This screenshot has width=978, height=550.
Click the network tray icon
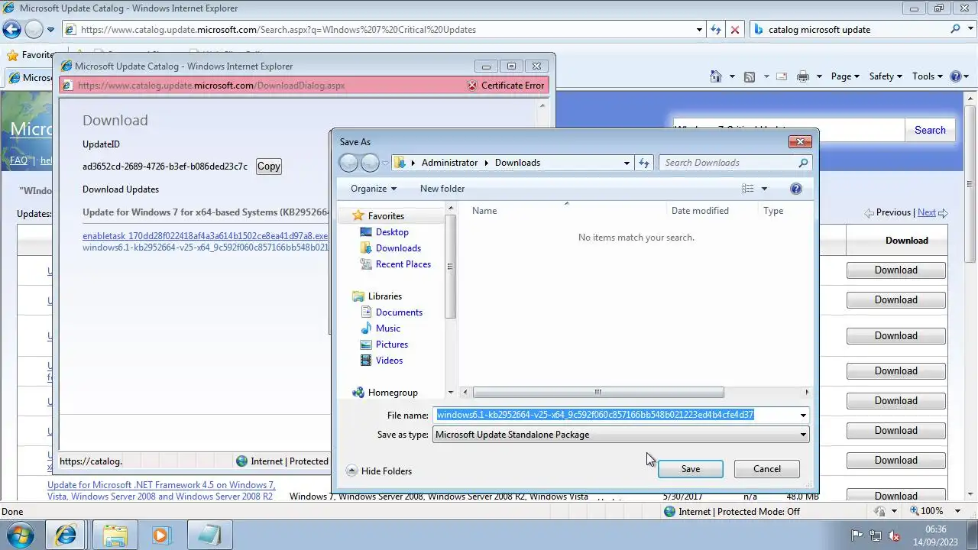(876, 535)
